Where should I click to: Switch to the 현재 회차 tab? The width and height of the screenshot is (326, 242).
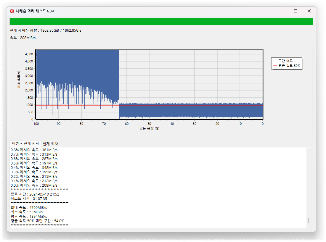point(50,144)
